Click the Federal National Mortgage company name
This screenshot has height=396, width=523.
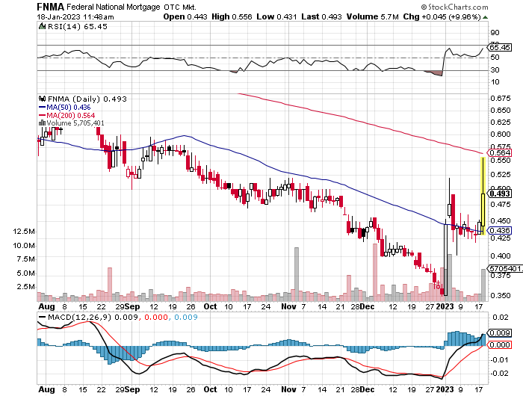coord(114,7)
